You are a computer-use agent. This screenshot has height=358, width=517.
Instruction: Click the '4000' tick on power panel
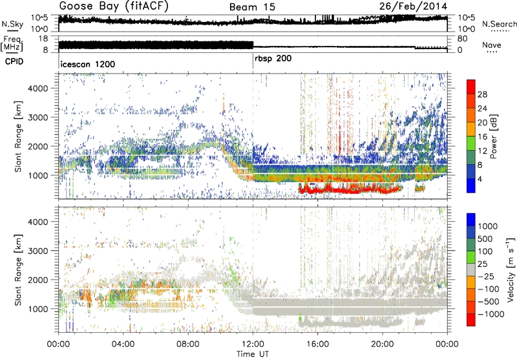click(37, 89)
